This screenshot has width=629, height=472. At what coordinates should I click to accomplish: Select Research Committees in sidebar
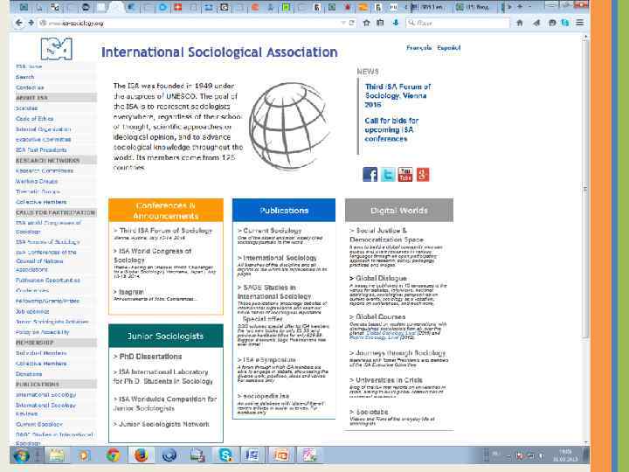[x=45, y=170]
